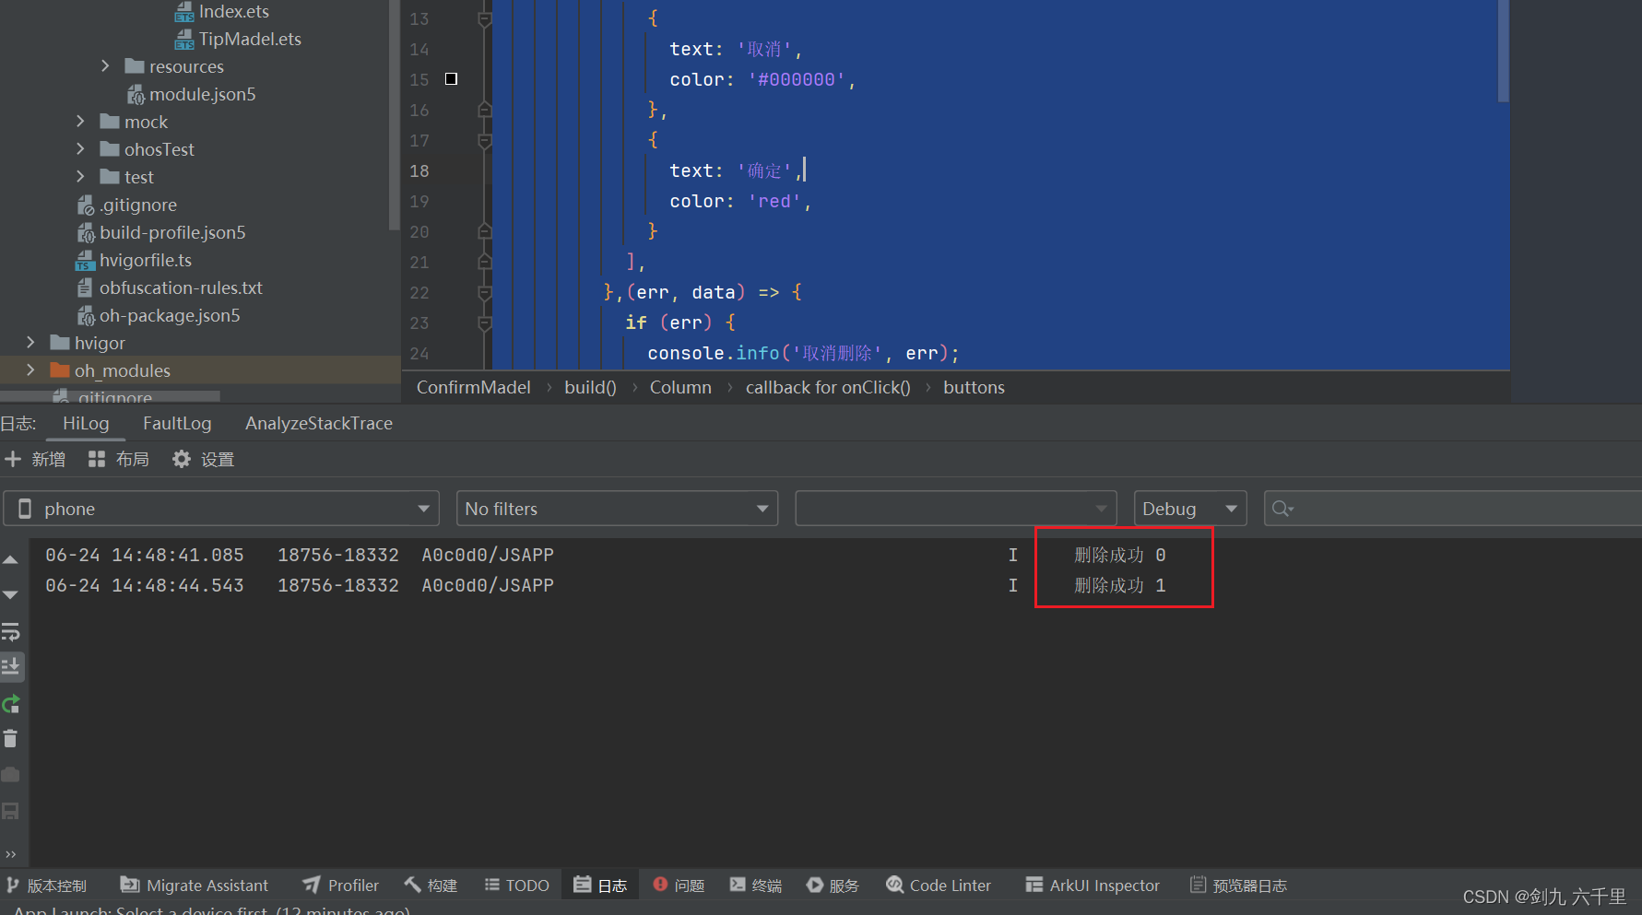Click build() breadcrumb
The image size is (1642, 915).
pyautogui.click(x=590, y=387)
